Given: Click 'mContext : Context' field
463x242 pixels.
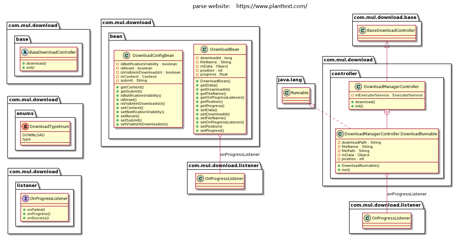Looking at the screenshot, I should (x=138, y=76).
